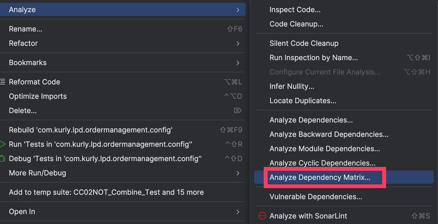Click the Debug bug icon
The height and width of the screenshot is (224, 438).
[2, 159]
